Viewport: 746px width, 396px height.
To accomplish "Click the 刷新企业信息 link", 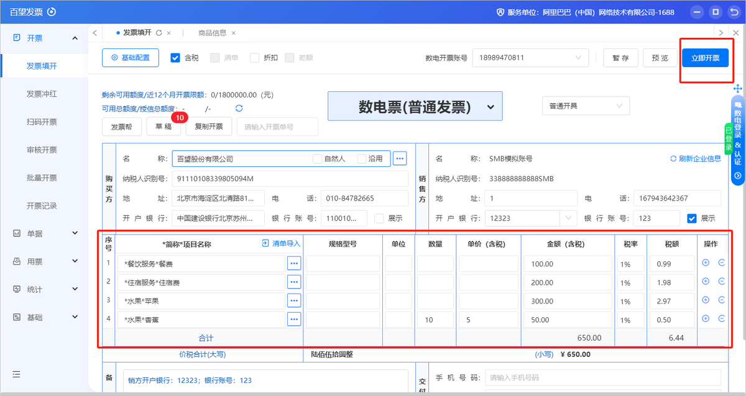I will coord(696,158).
